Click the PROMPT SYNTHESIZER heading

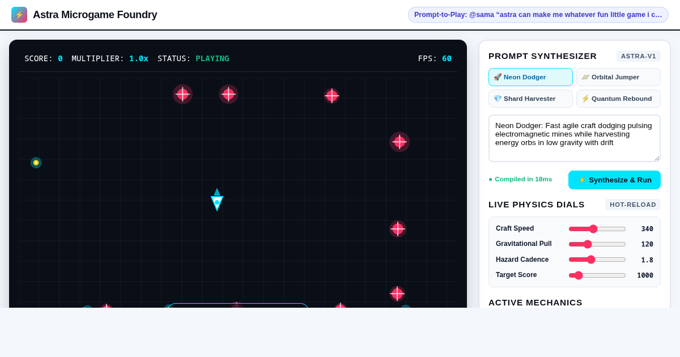click(x=542, y=56)
